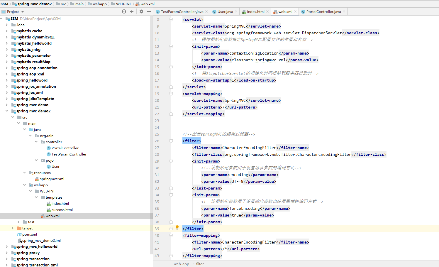This screenshot has width=439, height=267.
Task: Fold the servlet tag on line 8
Action: click(171, 19)
